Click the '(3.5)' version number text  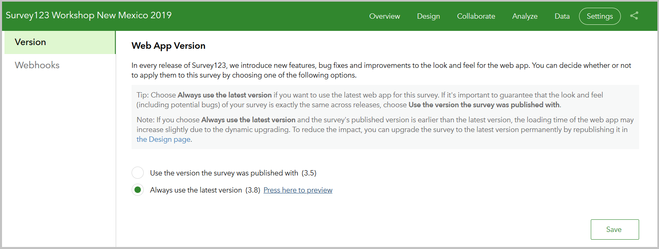(x=309, y=173)
